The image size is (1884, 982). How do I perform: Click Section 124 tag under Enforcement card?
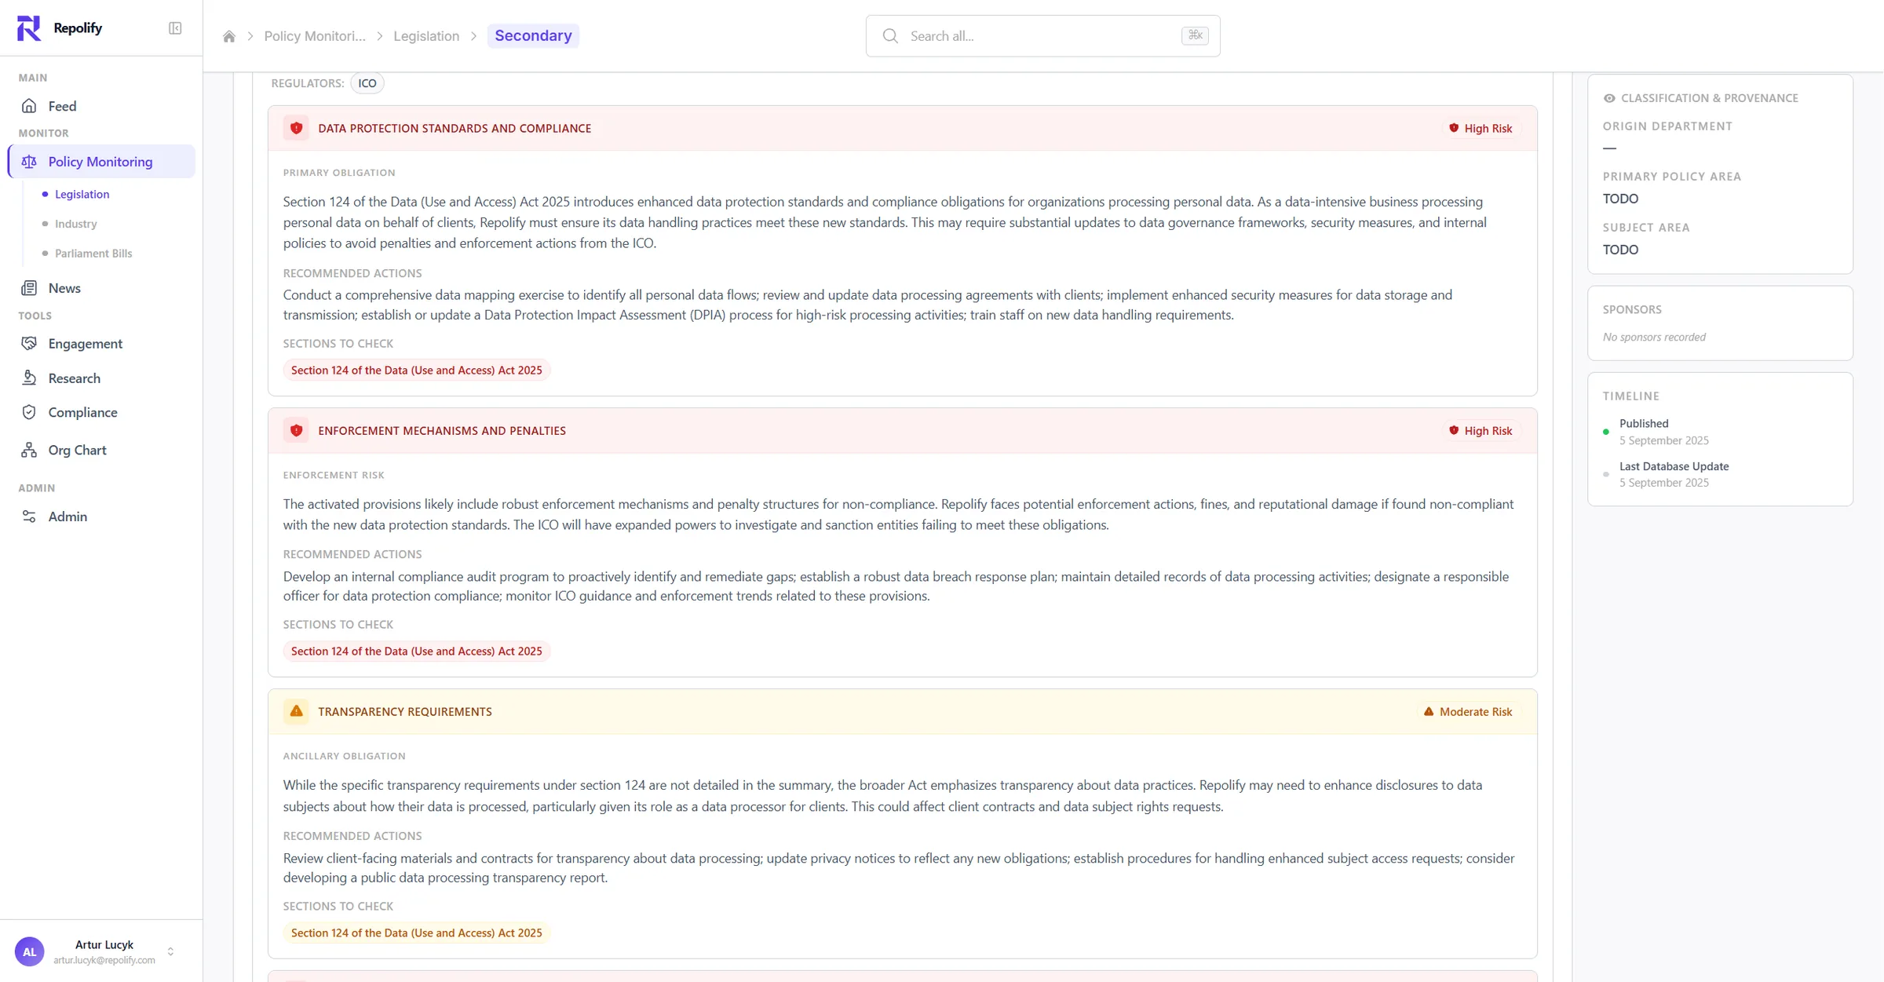pos(416,652)
